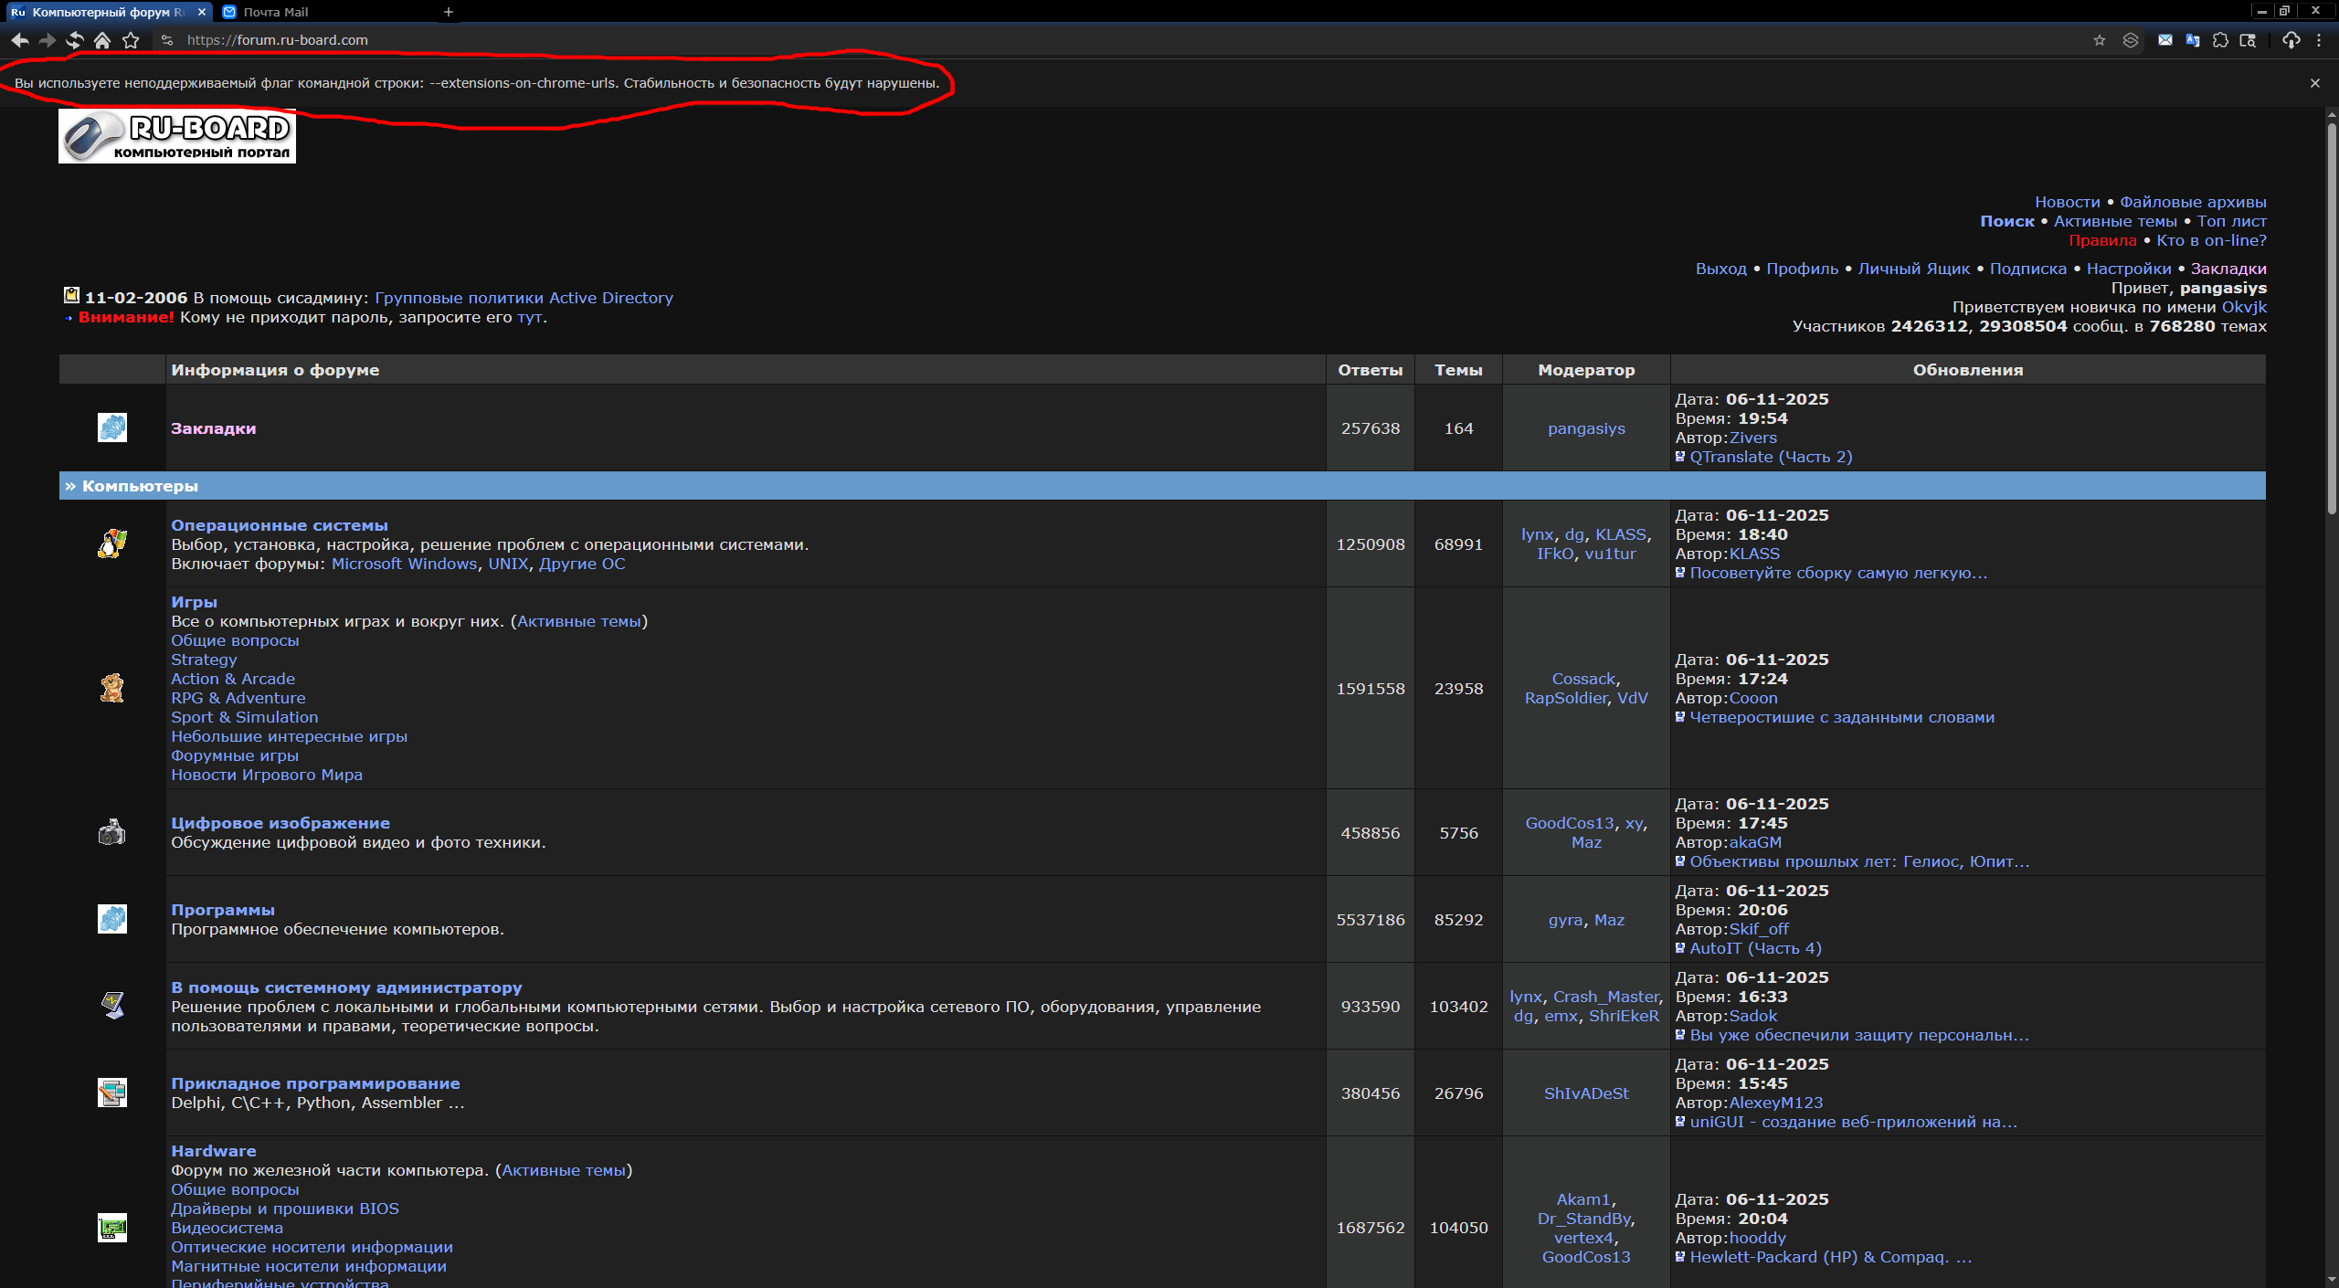Click the Поиск link in top menu
This screenshot has height=1288, width=2339.
tap(2006, 221)
